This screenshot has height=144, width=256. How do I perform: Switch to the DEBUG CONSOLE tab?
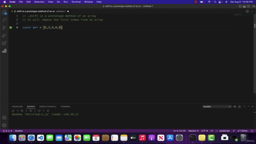point(48,107)
